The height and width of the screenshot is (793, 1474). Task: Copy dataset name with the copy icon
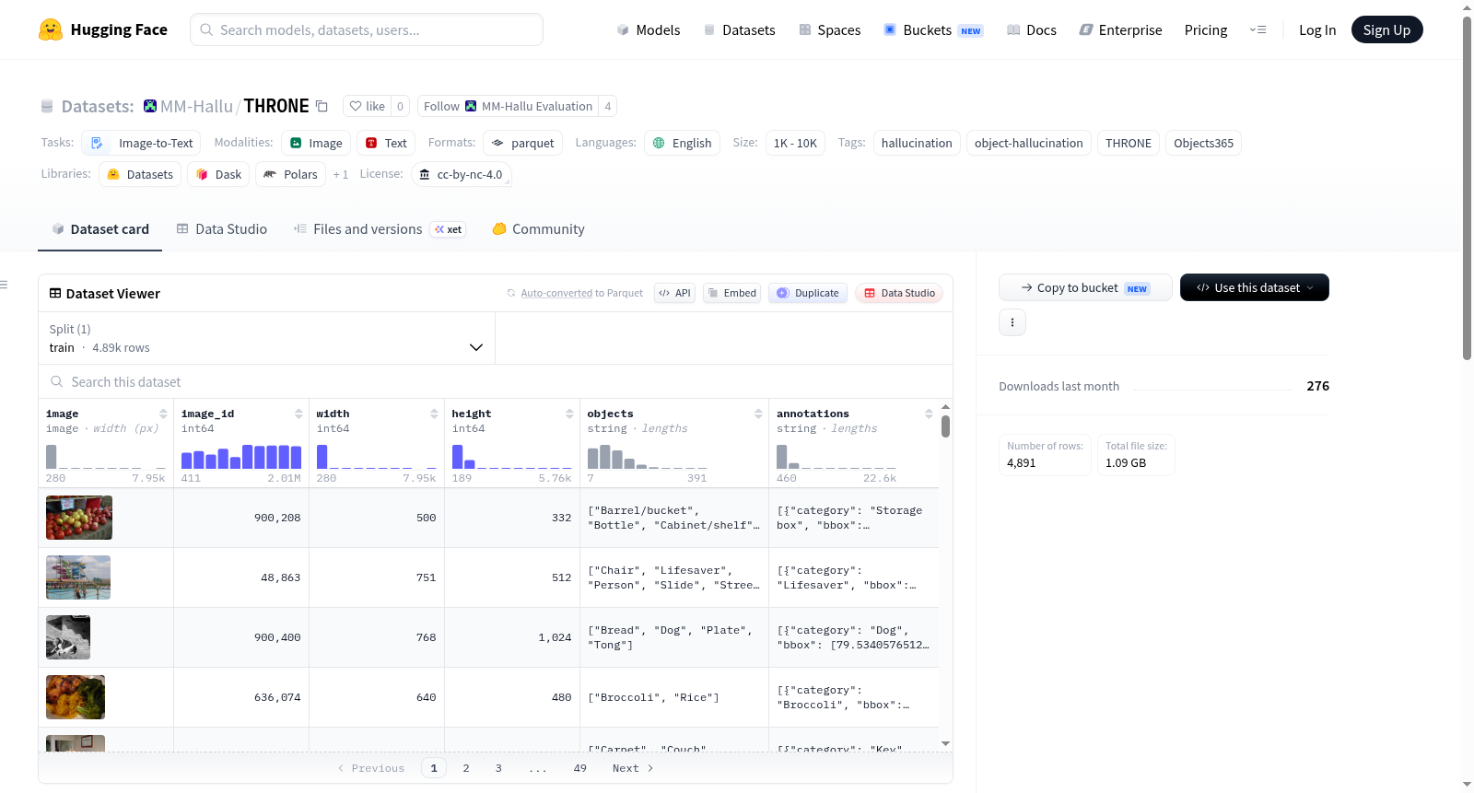(322, 106)
